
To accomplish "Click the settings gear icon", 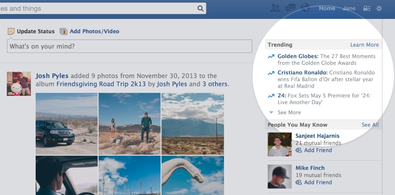I will 379,8.
